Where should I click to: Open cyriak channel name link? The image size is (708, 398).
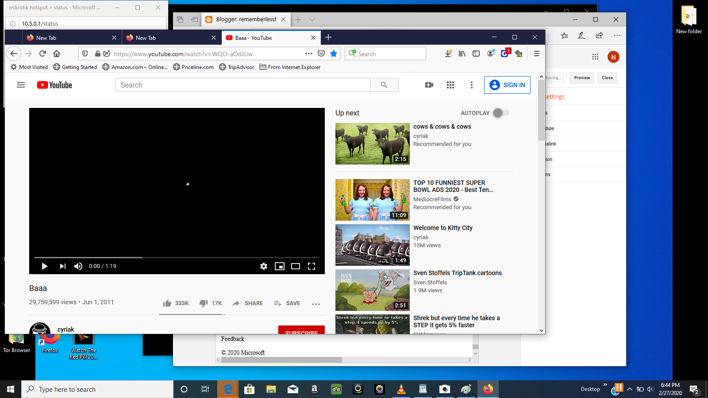click(65, 329)
